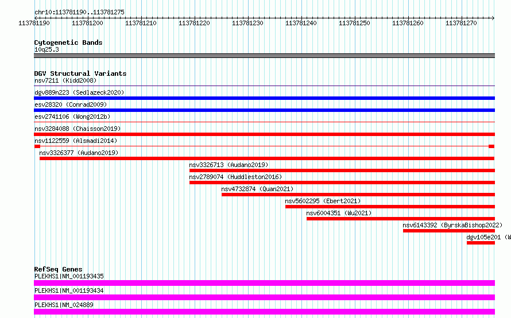Click the magenta bar for NM_001193434
511x318 pixels.
tap(264, 297)
